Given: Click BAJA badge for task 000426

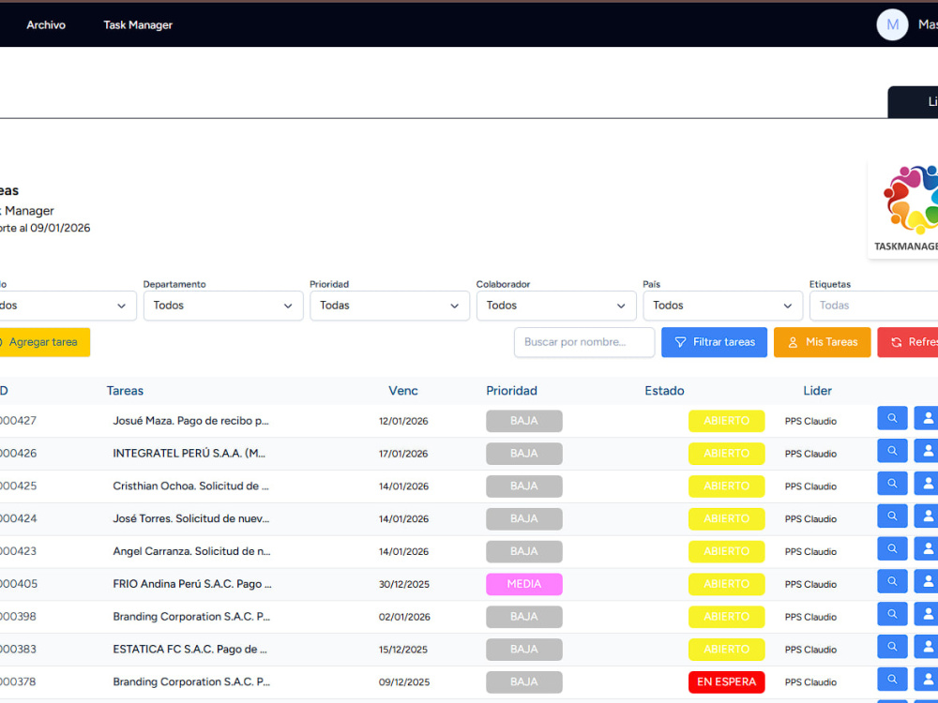Looking at the screenshot, I should pos(524,454).
